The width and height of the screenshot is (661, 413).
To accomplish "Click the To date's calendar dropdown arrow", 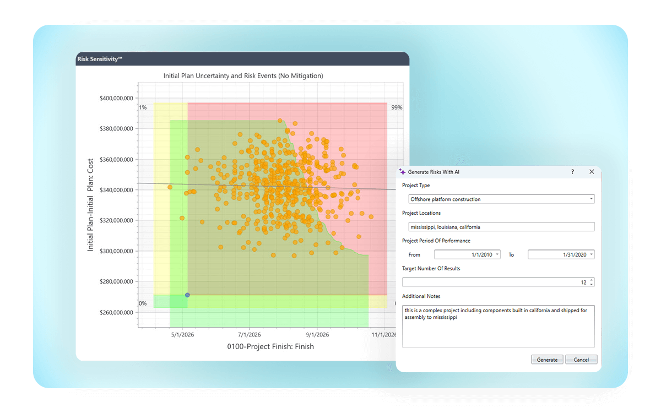I will click(x=591, y=254).
